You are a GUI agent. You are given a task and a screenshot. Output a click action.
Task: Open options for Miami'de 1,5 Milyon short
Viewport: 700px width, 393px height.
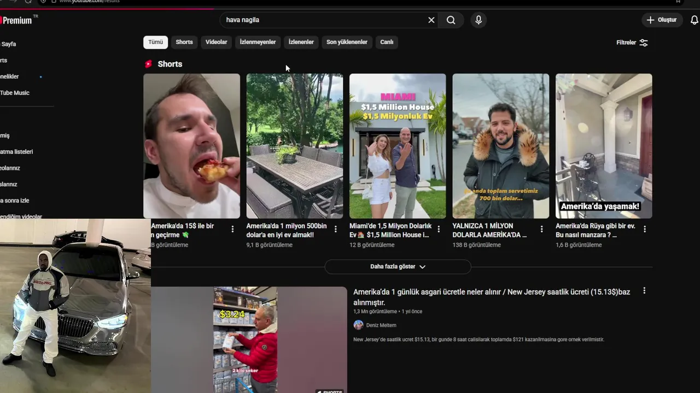pos(439,229)
